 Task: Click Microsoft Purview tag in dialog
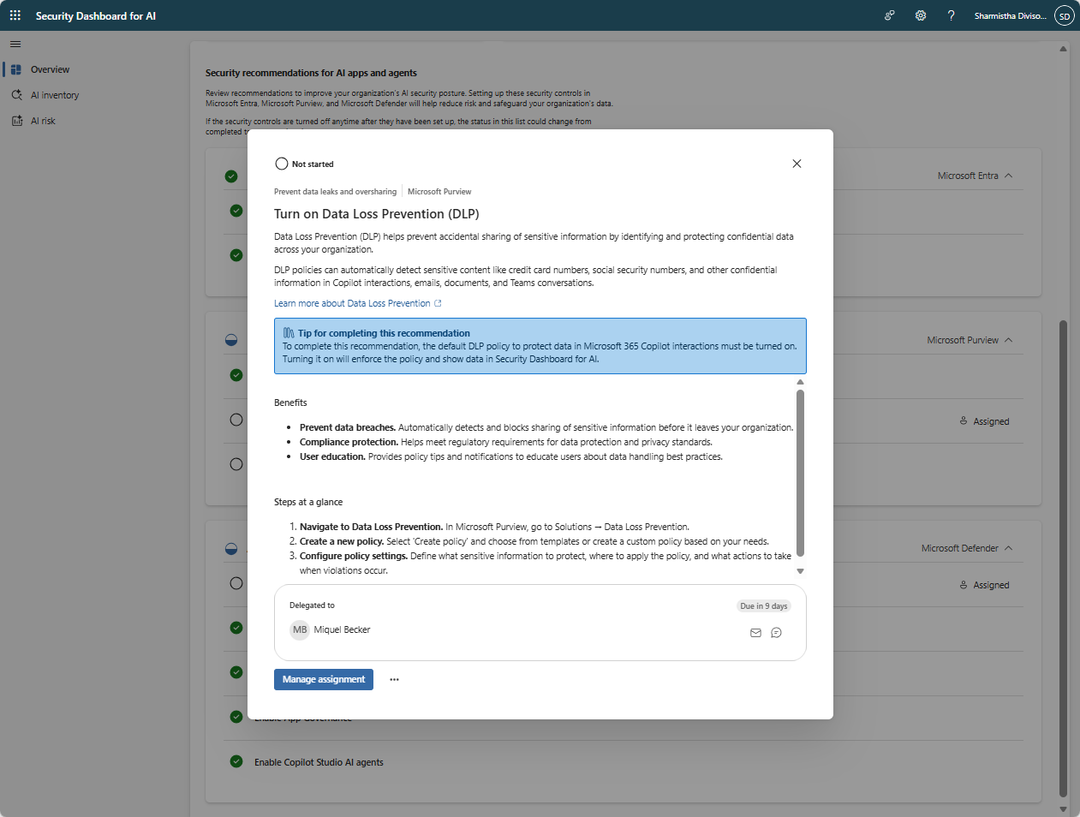click(x=439, y=192)
